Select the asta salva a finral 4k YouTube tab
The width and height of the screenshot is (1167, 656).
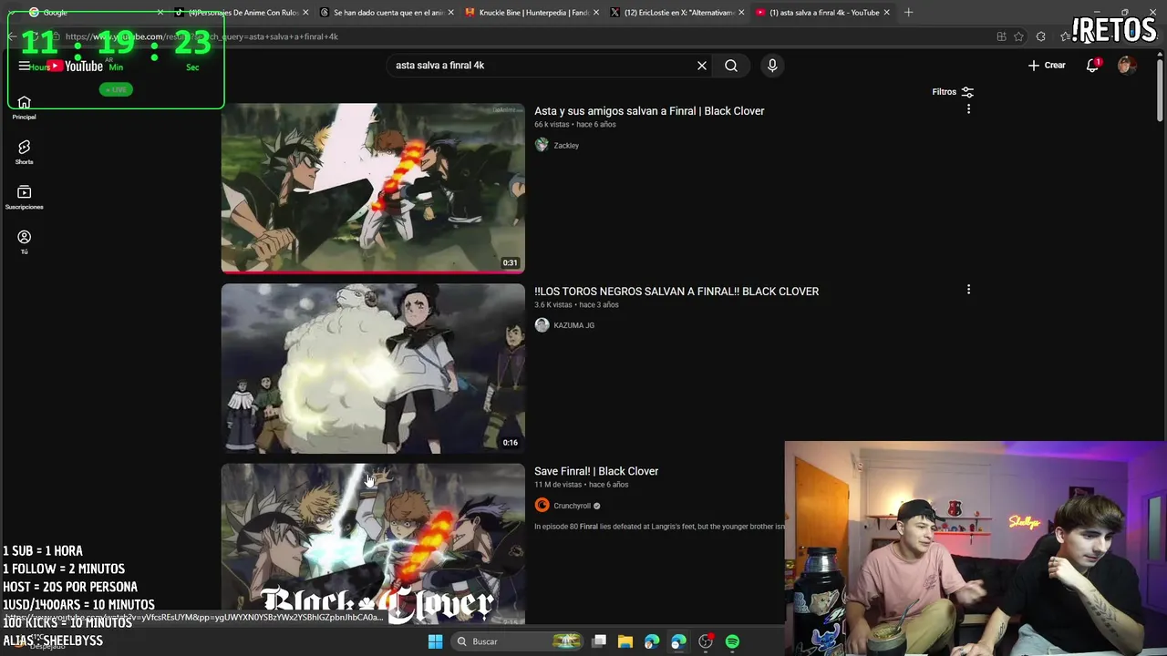click(x=823, y=12)
